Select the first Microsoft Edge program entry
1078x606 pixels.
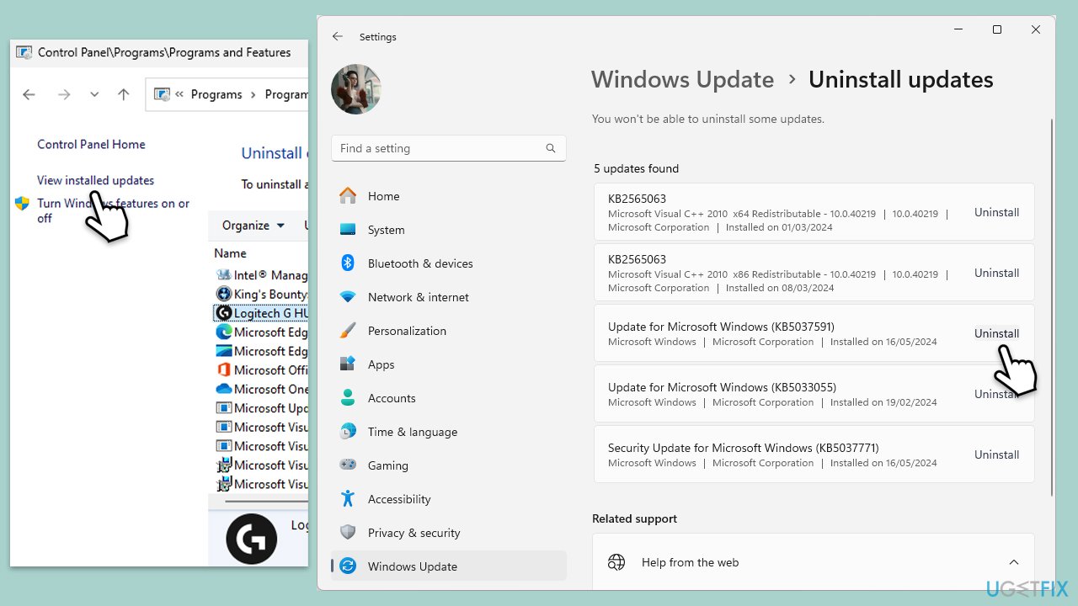tap(262, 332)
